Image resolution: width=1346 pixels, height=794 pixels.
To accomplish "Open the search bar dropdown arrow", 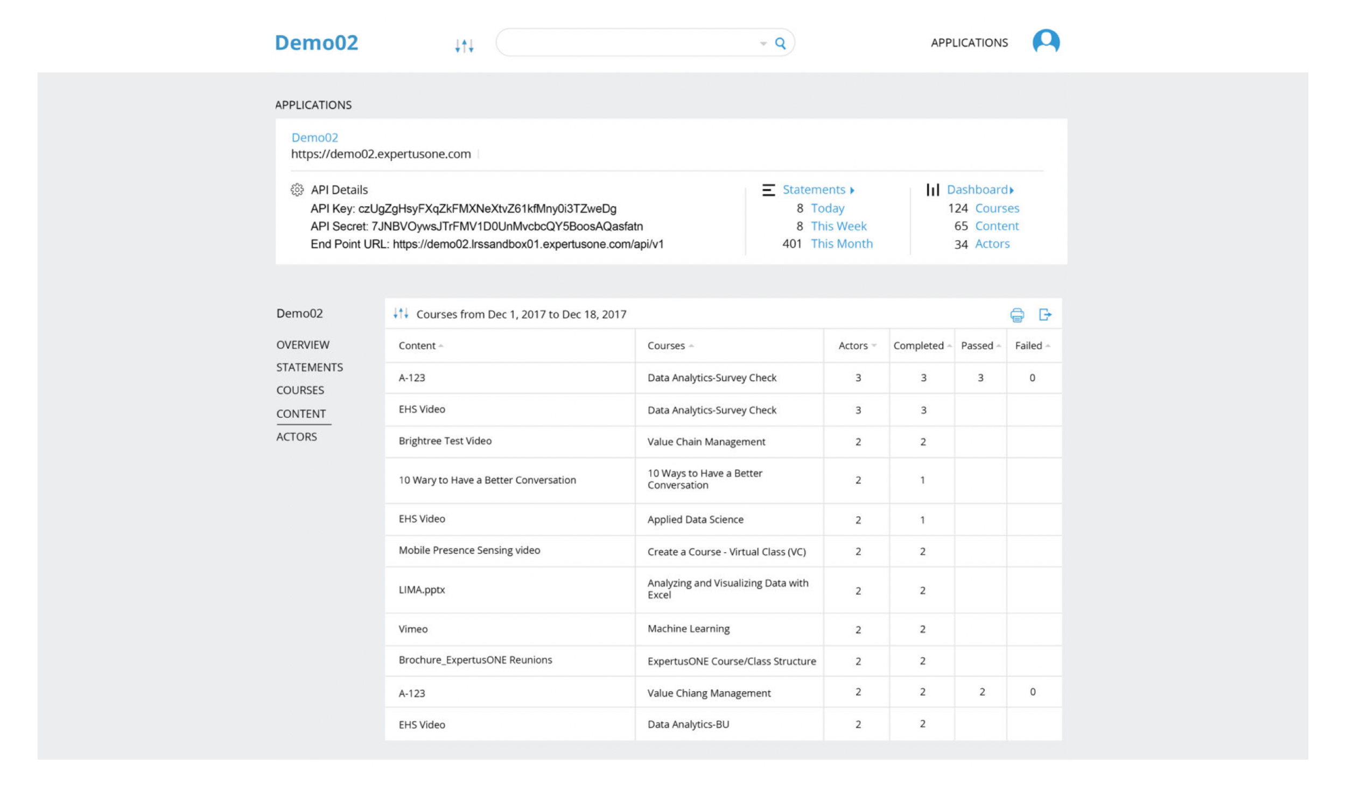I will point(763,44).
